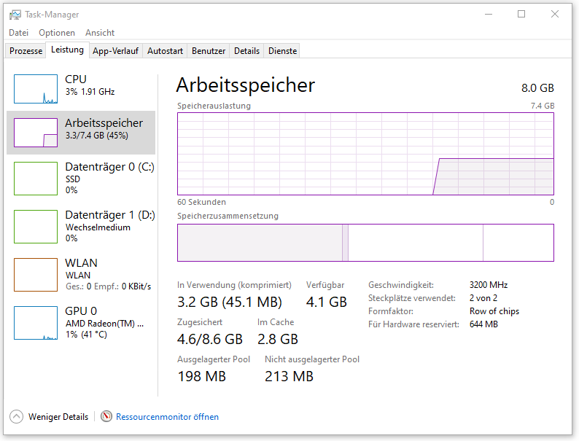Go to the Autostart tab
Viewport: 579px width, 441px height.
tap(165, 51)
